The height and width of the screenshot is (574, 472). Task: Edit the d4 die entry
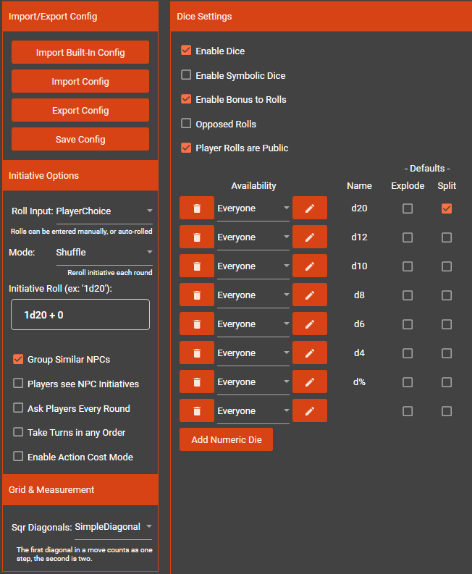pyautogui.click(x=310, y=353)
